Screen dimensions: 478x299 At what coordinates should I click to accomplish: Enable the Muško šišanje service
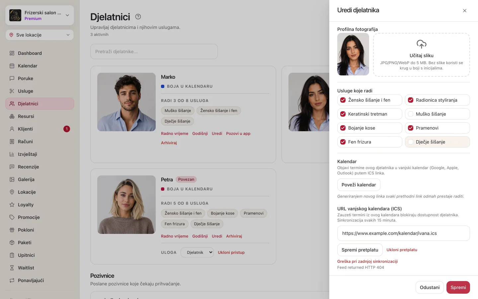(x=411, y=114)
